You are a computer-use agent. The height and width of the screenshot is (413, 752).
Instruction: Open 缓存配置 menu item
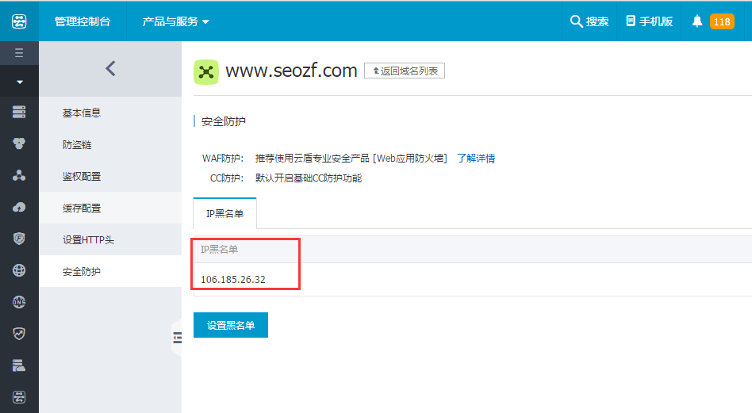coord(82,208)
